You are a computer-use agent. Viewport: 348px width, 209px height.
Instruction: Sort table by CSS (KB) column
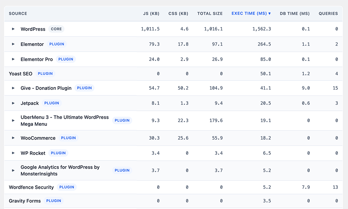pos(178,14)
